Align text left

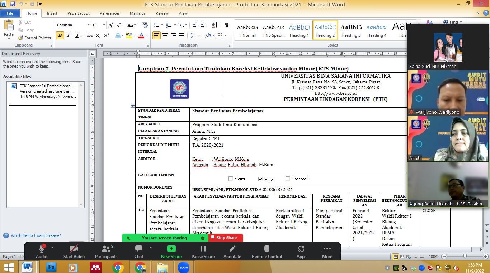[156, 35]
